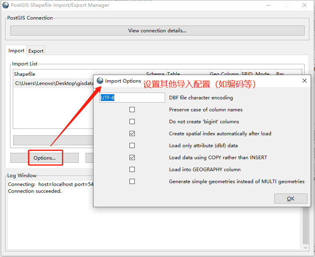Select the gisdata shapefile row
The width and height of the screenshot is (315, 257).
(x=54, y=83)
